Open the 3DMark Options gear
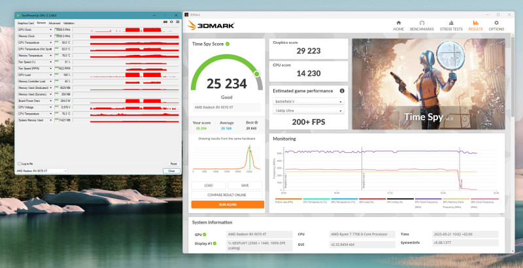 click(496, 25)
